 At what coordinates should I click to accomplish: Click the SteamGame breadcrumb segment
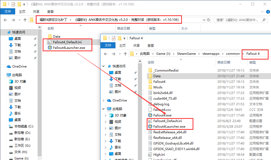pos(186,54)
